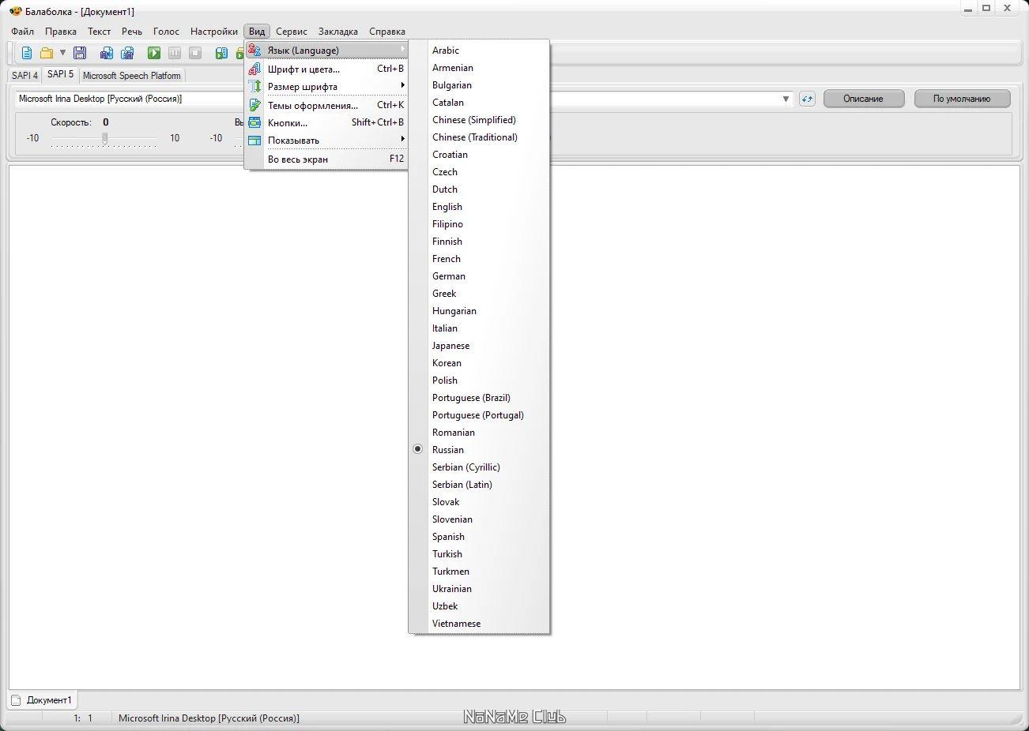Start reading aloud with the green Play icon
This screenshot has height=731, width=1029.
tap(154, 53)
